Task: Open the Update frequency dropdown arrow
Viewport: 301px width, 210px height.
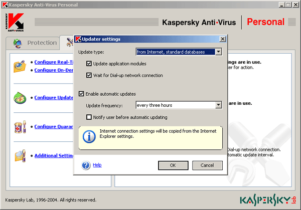Action: [x=218, y=105]
